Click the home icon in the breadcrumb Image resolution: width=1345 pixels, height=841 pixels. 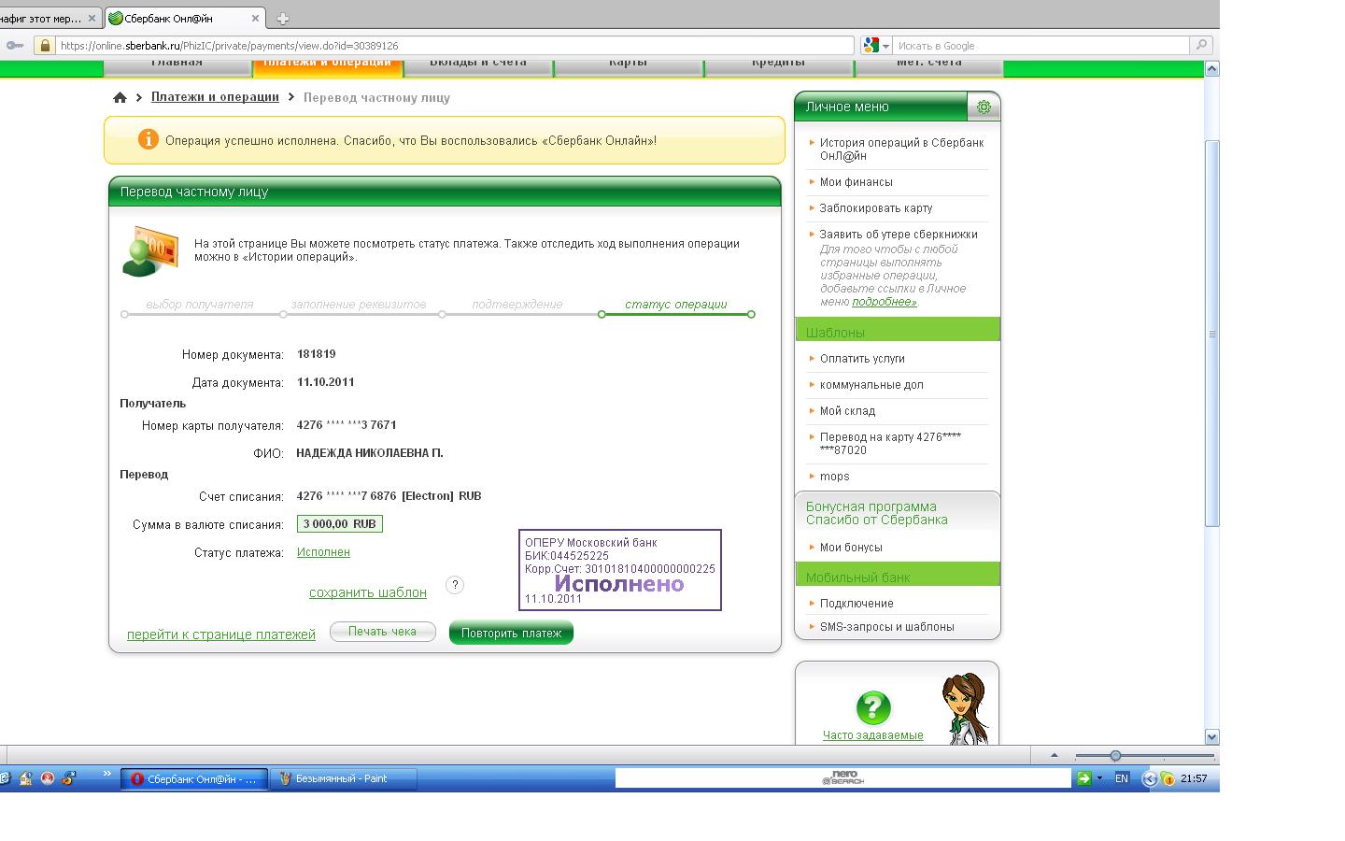(120, 97)
